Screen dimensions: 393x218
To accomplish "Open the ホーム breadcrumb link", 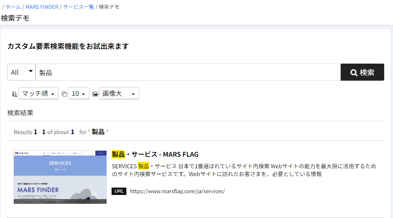I will (x=13, y=7).
